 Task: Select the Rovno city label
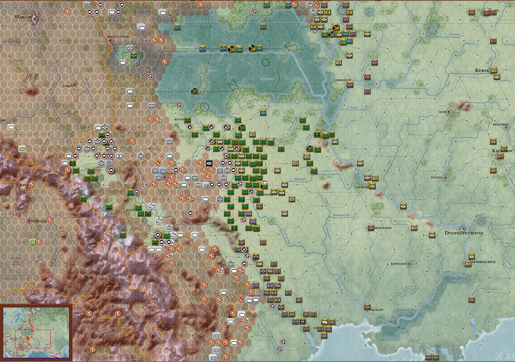tap(179, 119)
